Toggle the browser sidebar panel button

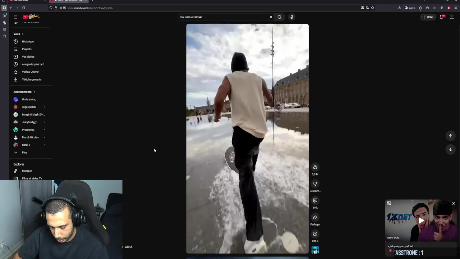pos(4,8)
